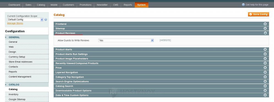The width and height of the screenshot is (274, 102).
Task: Open the Catalog top menu
Action: point(41,5)
